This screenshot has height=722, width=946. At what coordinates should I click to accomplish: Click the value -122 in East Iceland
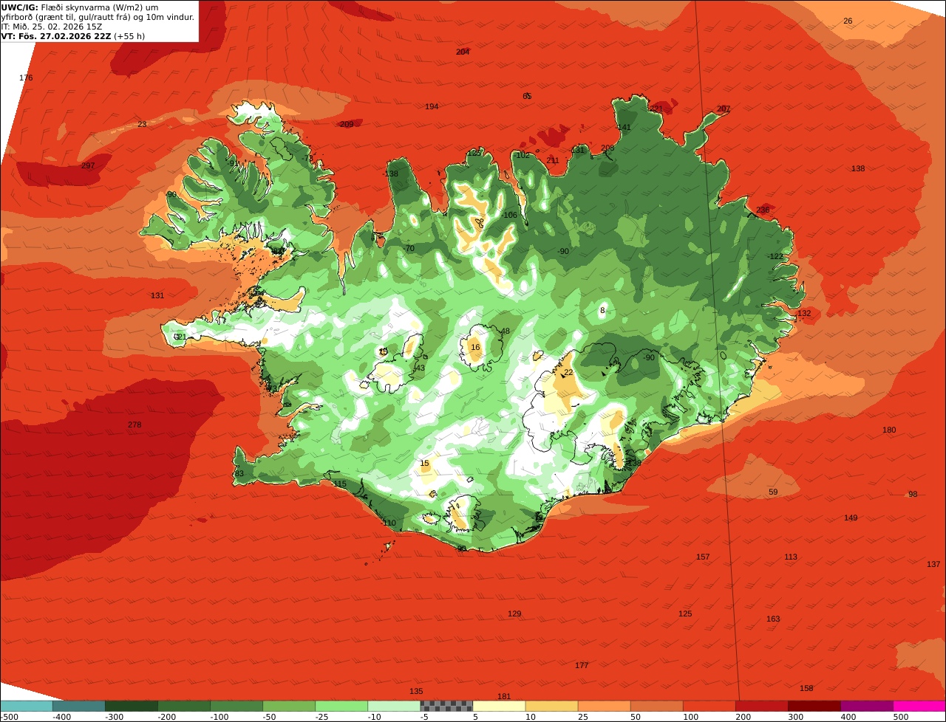775,256
